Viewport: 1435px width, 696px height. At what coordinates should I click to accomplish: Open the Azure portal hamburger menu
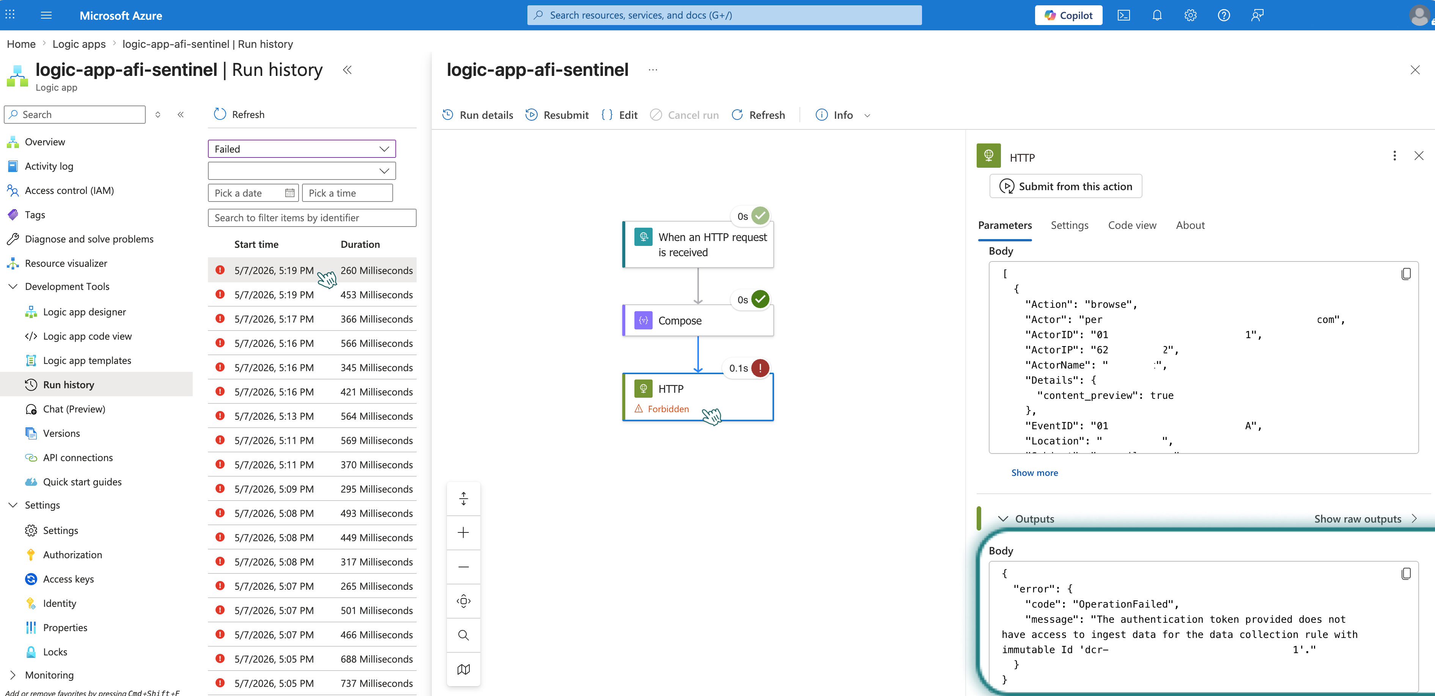click(x=46, y=15)
